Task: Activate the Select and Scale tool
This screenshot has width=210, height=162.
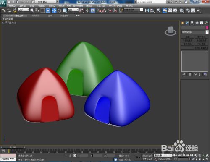Action: click(65, 10)
